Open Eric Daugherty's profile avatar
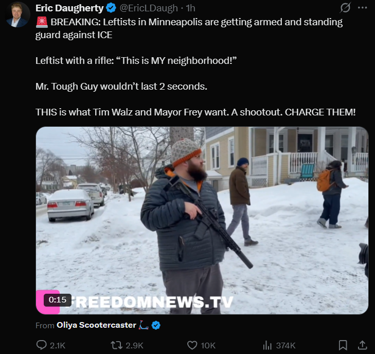 point(17,15)
